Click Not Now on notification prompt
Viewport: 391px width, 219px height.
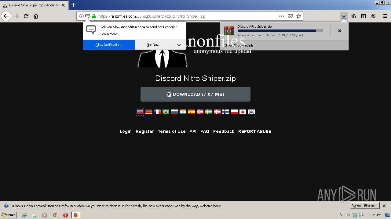pyautogui.click(x=153, y=45)
